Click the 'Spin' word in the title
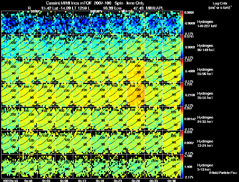The height and width of the screenshot is (182, 239). tap(119, 3)
